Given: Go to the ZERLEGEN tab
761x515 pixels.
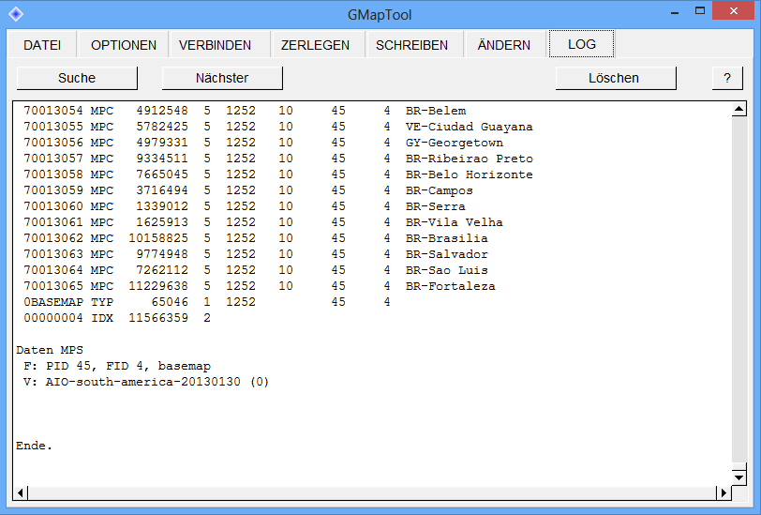Looking at the screenshot, I should 315,45.
